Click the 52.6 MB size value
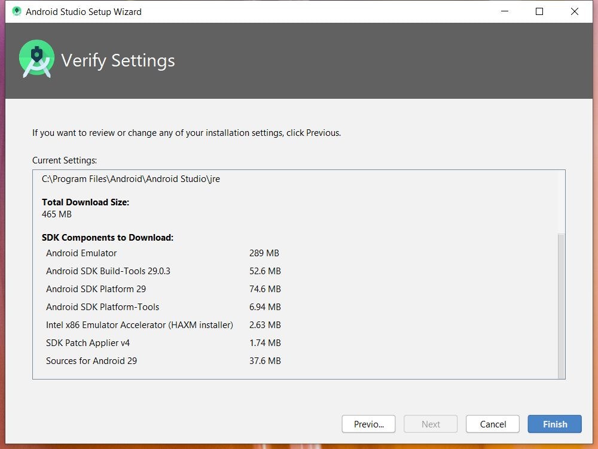 (265, 271)
